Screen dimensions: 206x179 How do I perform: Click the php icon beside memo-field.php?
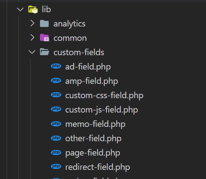pos(56,124)
